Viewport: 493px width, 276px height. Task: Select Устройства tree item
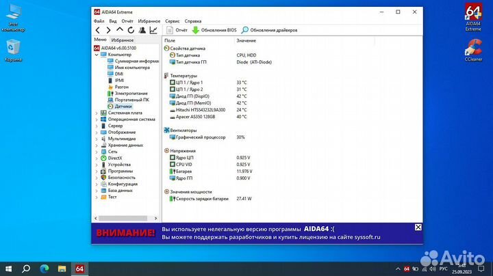click(116, 165)
